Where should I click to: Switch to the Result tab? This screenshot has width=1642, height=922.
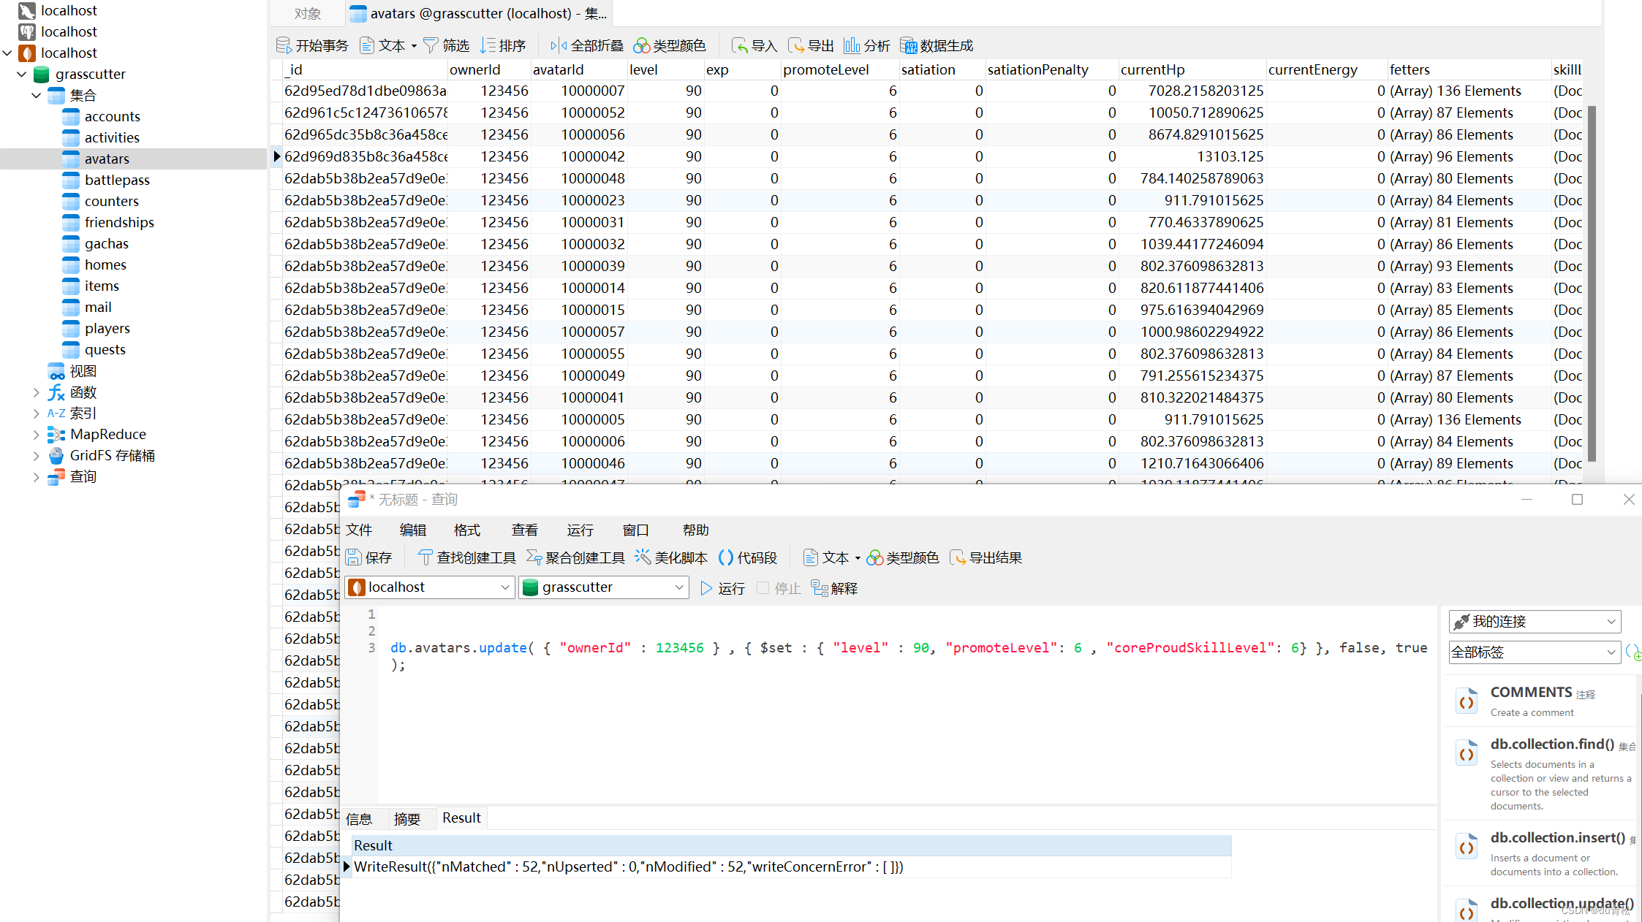tap(461, 818)
